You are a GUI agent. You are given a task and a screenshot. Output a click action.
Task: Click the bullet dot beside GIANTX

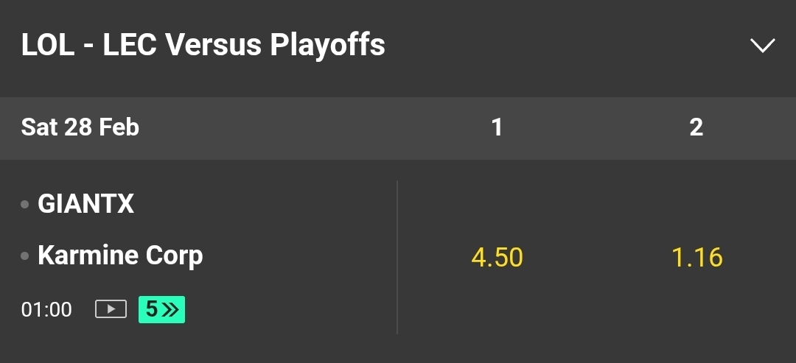25,204
